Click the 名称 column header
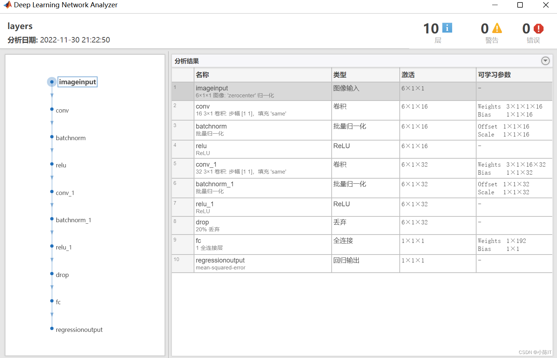 [262, 75]
